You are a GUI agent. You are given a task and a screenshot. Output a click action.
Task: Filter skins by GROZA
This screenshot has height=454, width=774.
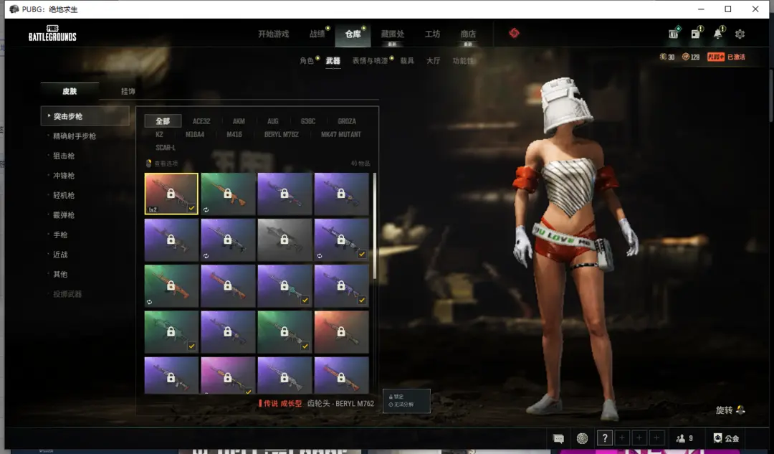tap(347, 121)
